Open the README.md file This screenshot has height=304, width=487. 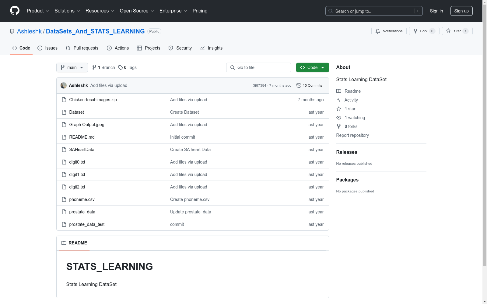82,137
